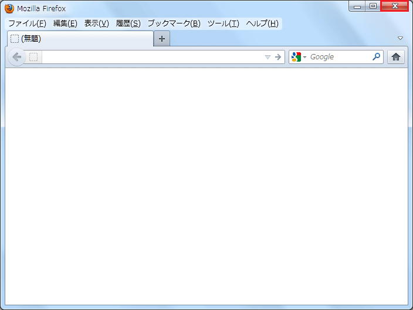Click the Home button icon
413x310 pixels.
click(x=396, y=57)
